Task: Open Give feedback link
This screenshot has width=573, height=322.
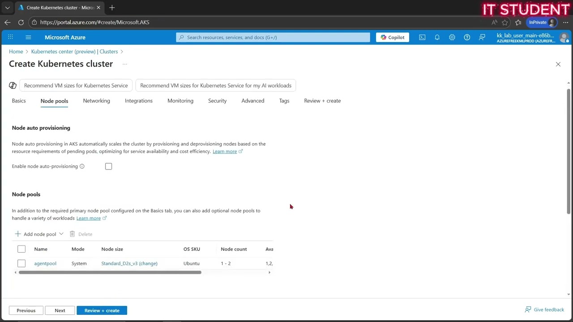Action: coord(544,309)
